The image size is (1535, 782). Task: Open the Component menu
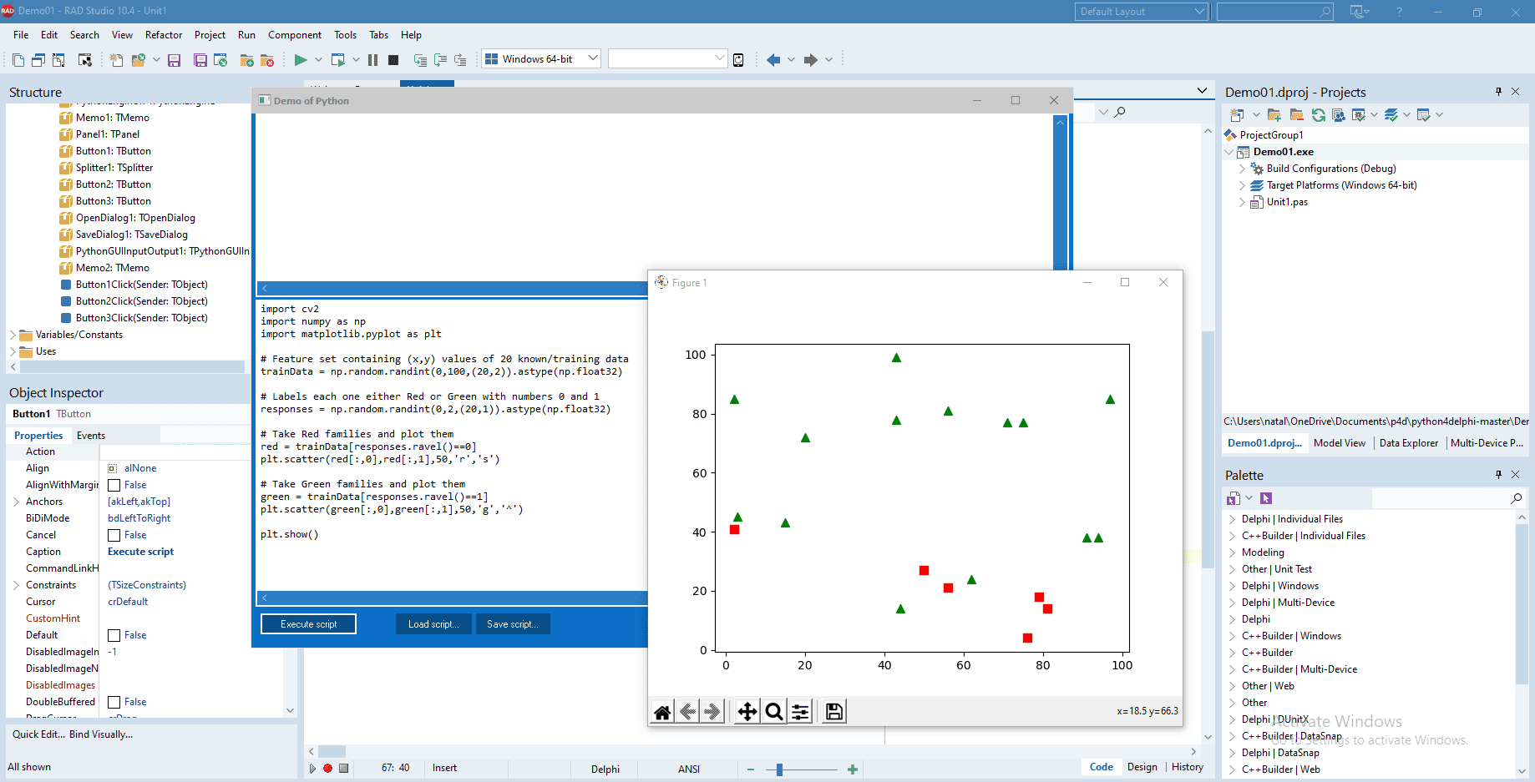[x=295, y=35]
